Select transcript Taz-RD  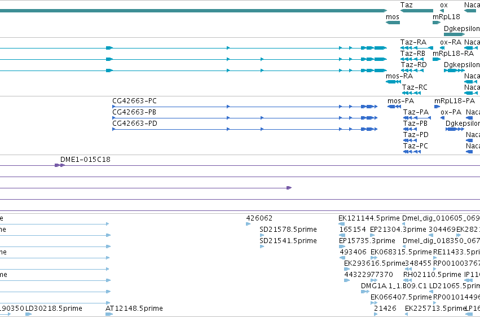click(x=413, y=65)
